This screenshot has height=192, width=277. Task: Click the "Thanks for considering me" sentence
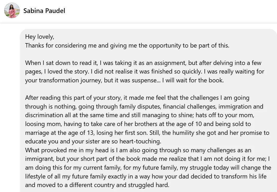click(x=127, y=45)
